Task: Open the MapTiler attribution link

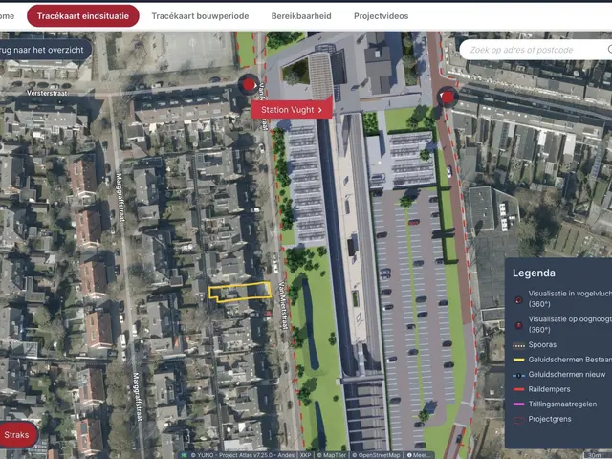Action: (x=332, y=455)
